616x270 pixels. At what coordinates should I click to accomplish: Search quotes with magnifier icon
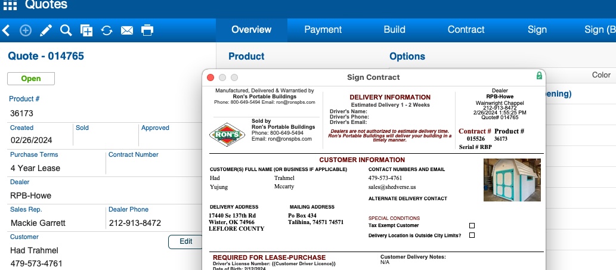pyautogui.click(x=66, y=30)
